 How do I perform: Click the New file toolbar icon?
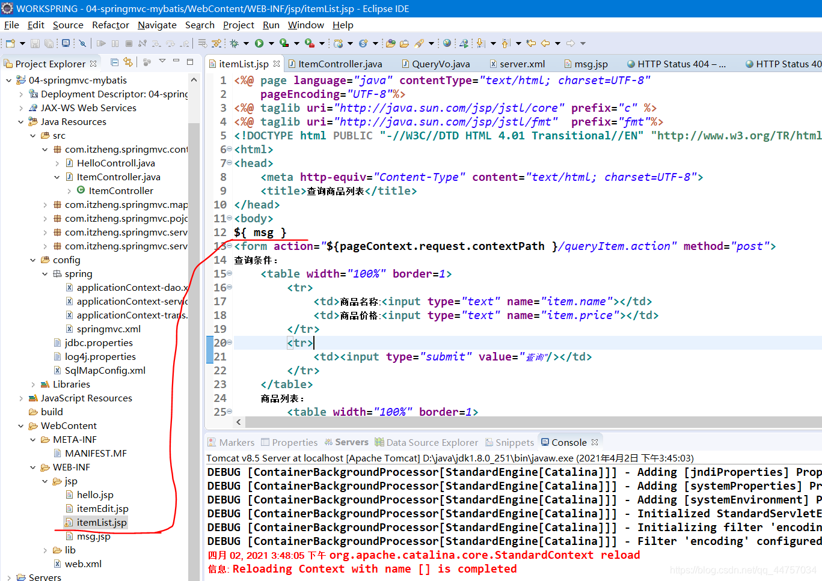click(10, 43)
